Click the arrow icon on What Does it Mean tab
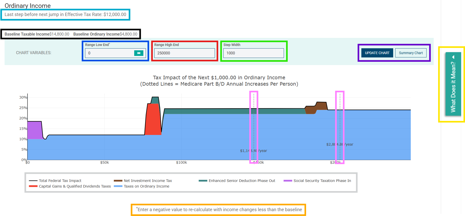 pyautogui.click(x=453, y=57)
